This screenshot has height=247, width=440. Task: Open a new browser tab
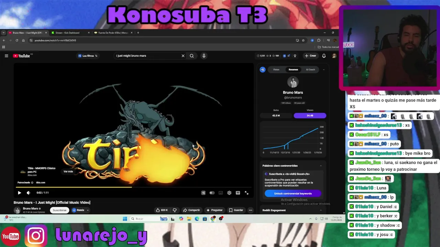tap(138, 33)
